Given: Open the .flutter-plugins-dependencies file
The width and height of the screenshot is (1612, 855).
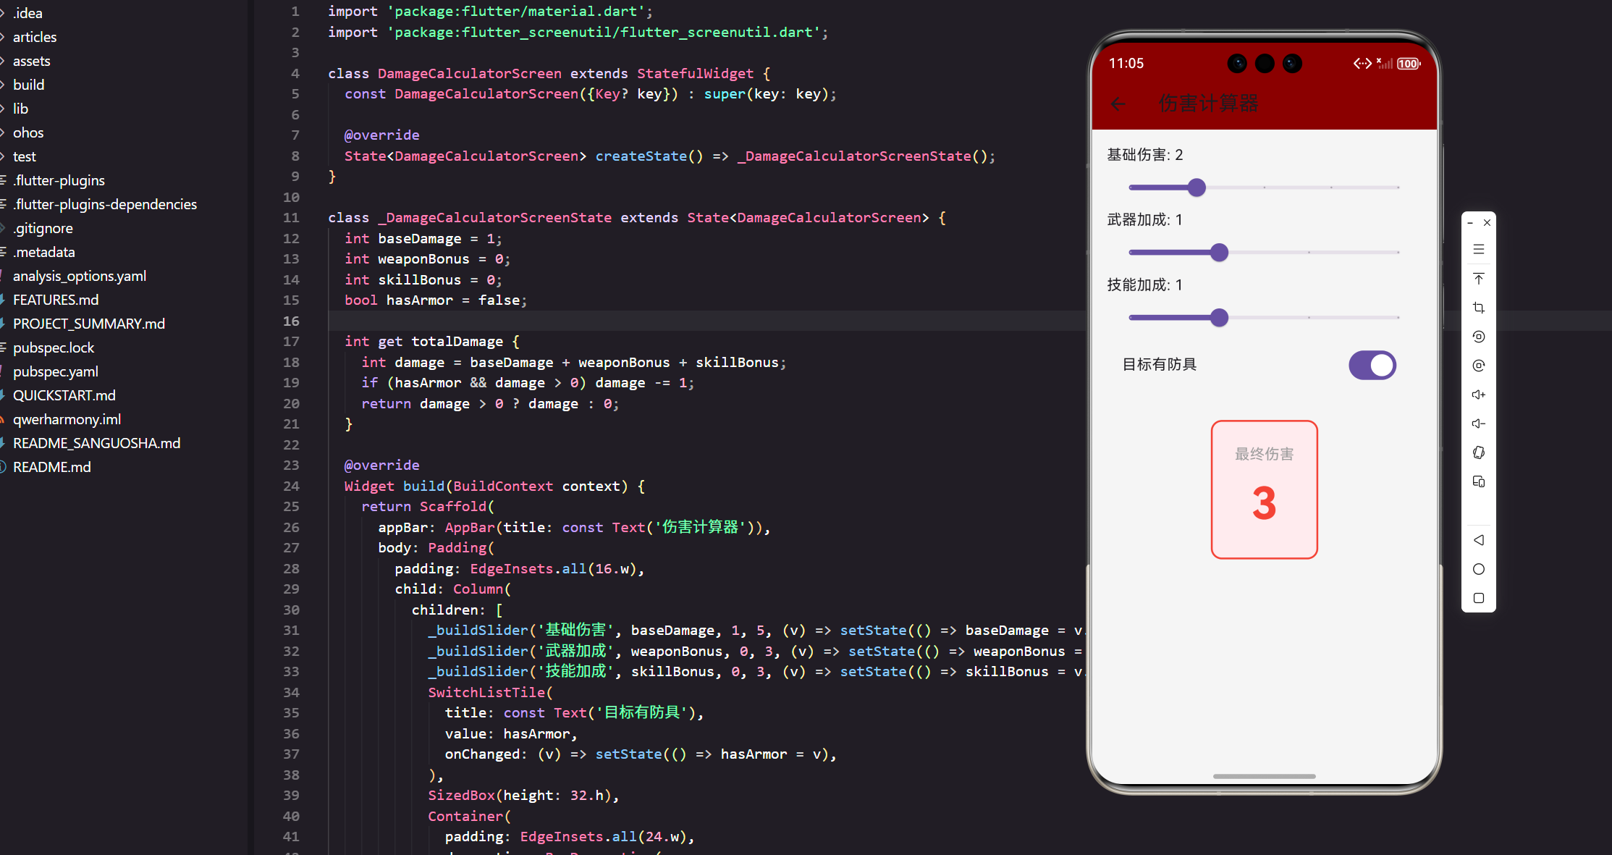Looking at the screenshot, I should (x=105, y=204).
